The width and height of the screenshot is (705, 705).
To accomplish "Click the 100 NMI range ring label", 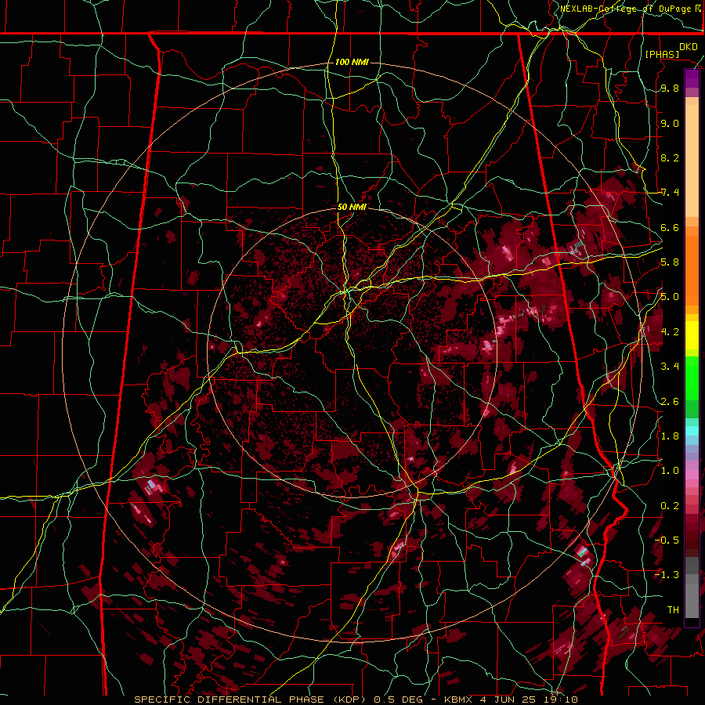I will click(352, 62).
